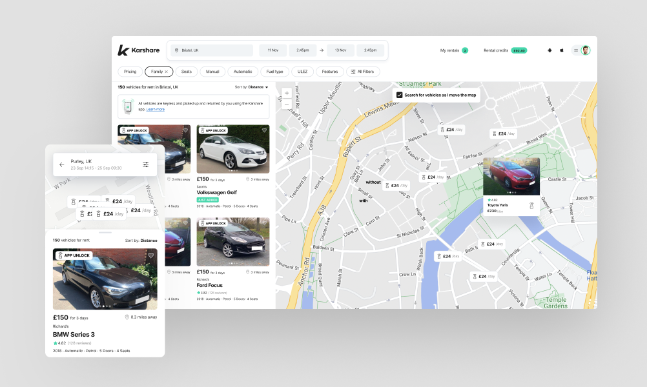
Task: Open the Fuel type filter dropdown
Action: pos(274,72)
